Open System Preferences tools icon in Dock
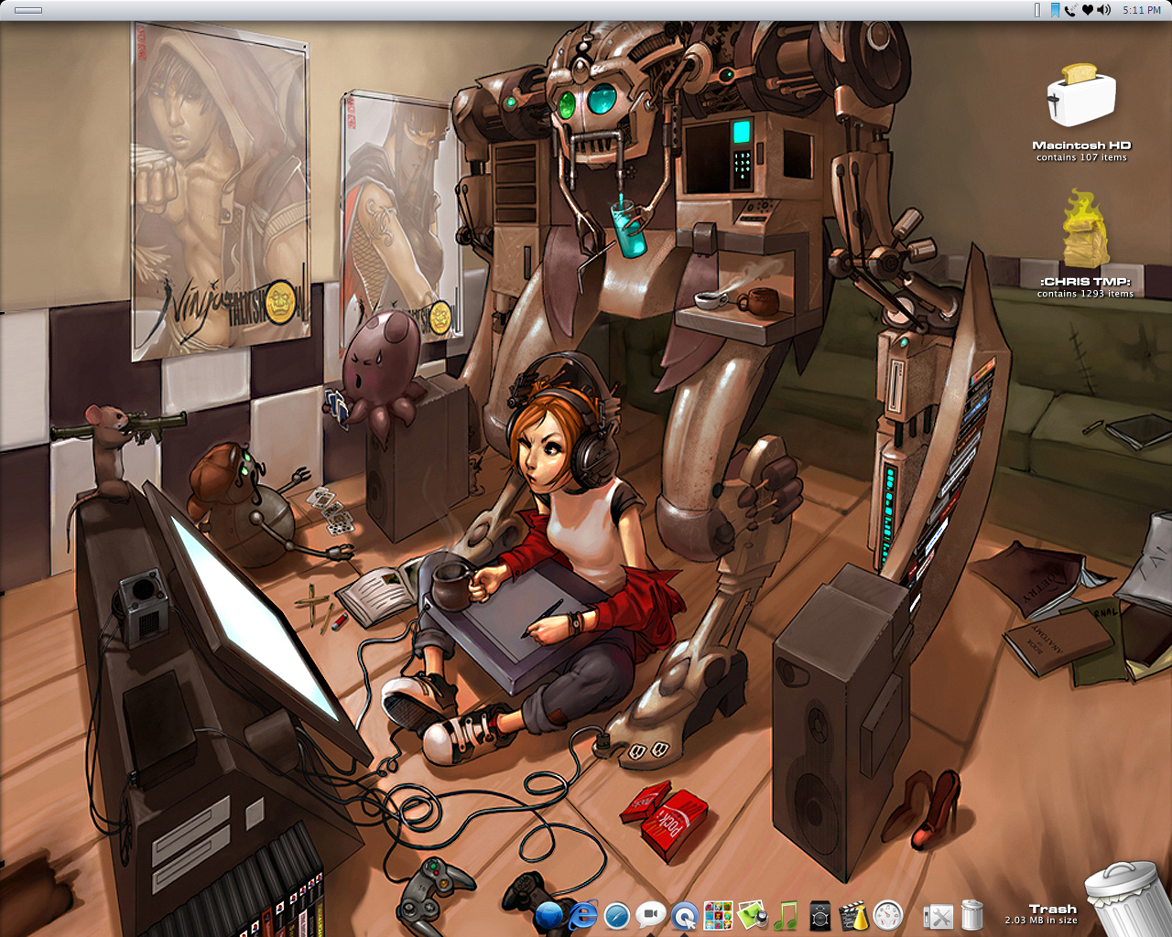Screen dimensions: 1172x937 tap(939, 916)
